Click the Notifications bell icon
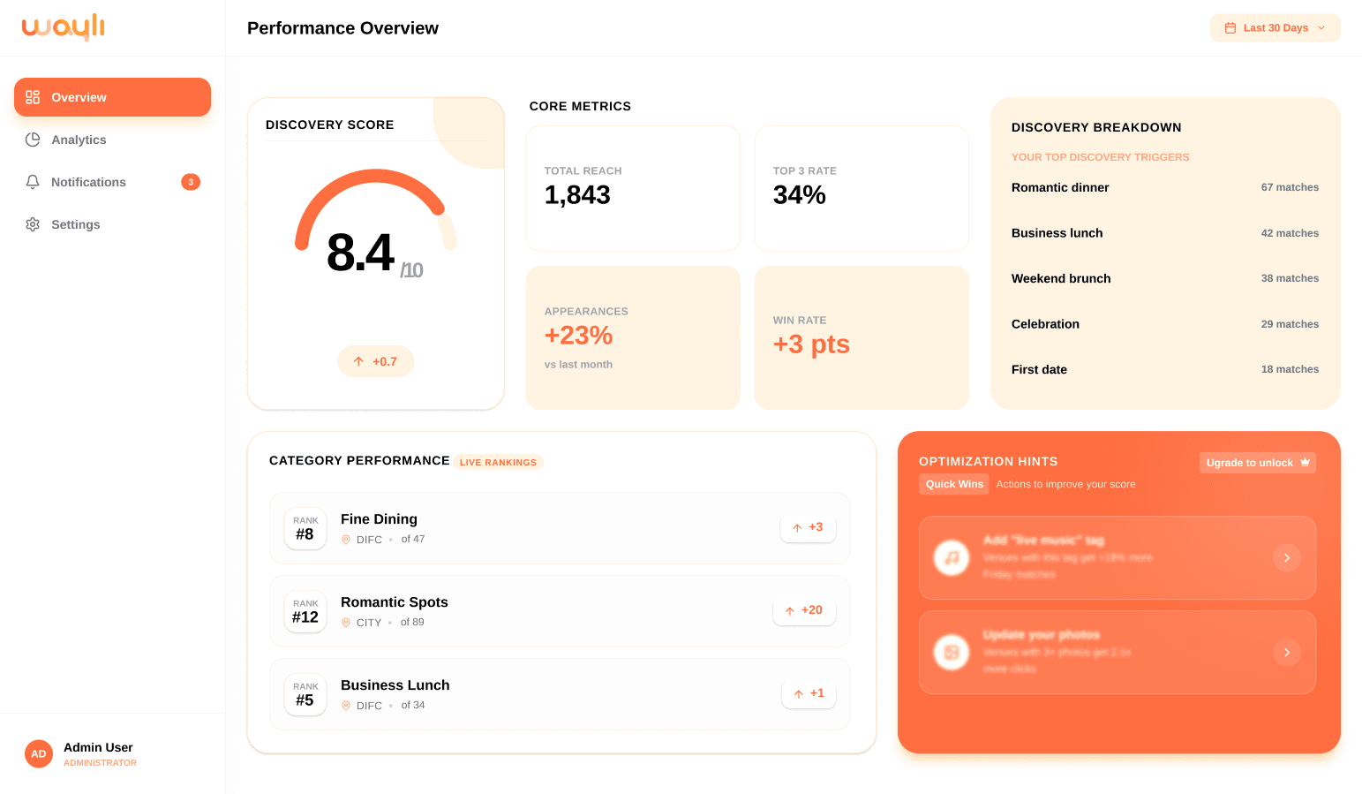 (33, 182)
